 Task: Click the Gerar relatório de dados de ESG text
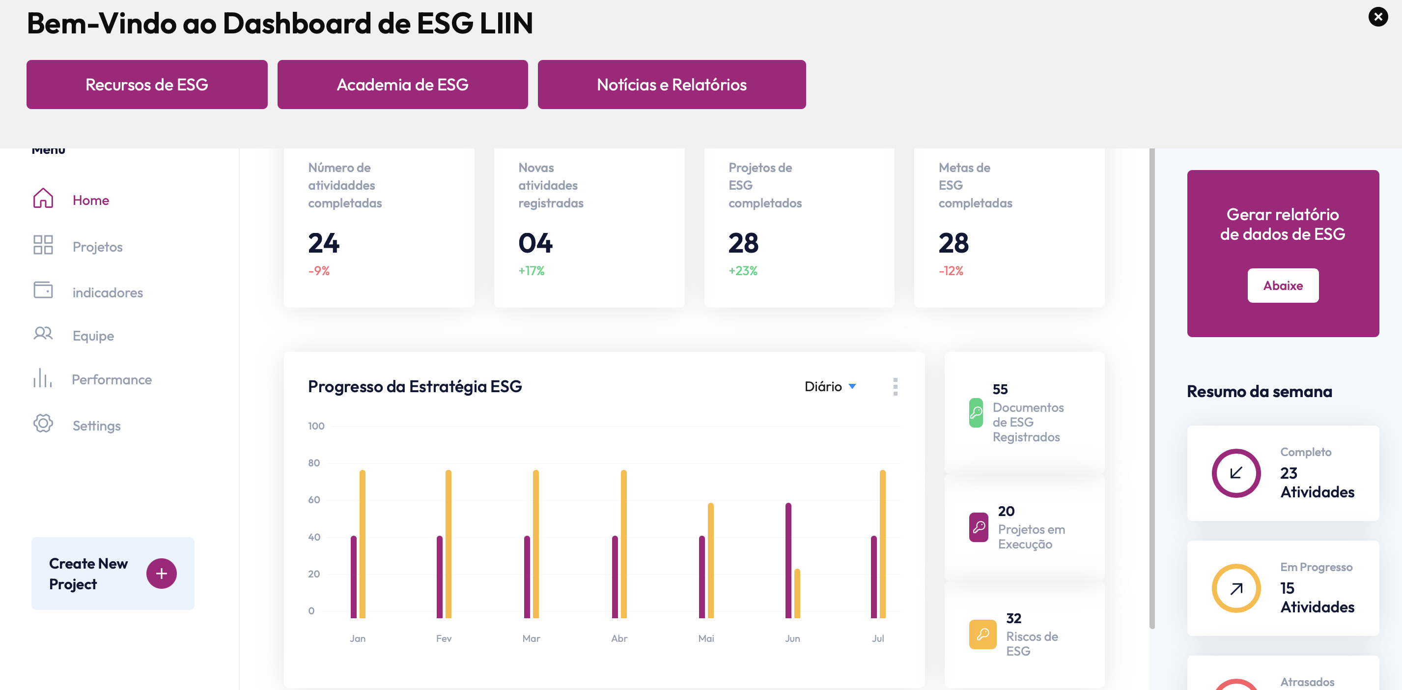point(1282,225)
